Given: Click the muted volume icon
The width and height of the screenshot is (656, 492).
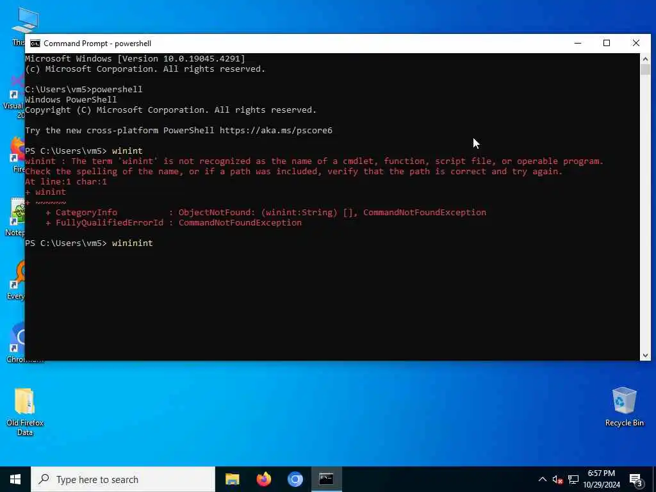Looking at the screenshot, I should click(557, 479).
